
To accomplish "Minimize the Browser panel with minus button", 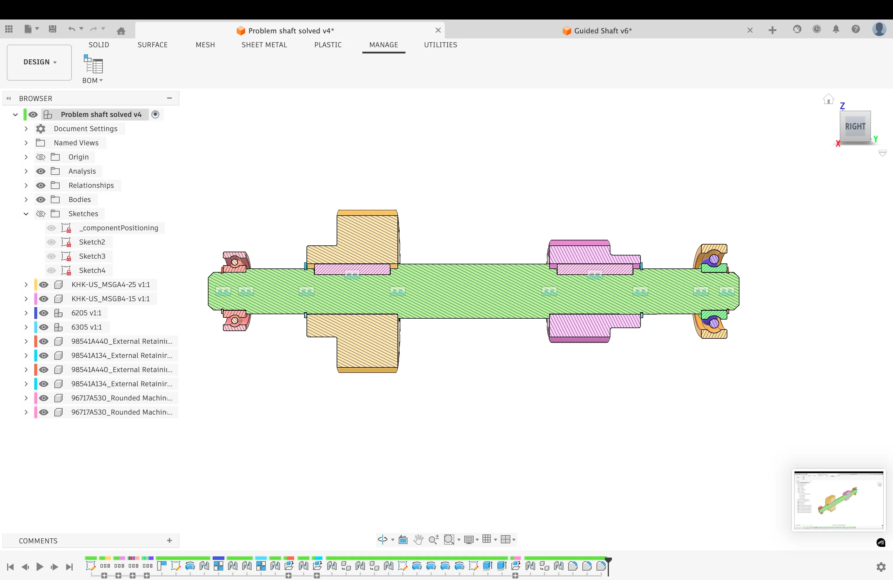I will 170,98.
